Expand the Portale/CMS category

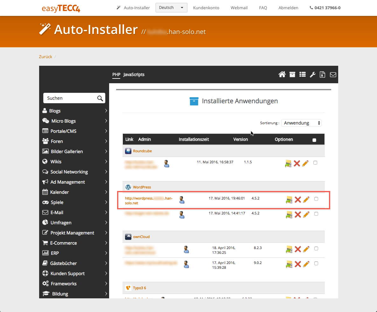pos(74,131)
